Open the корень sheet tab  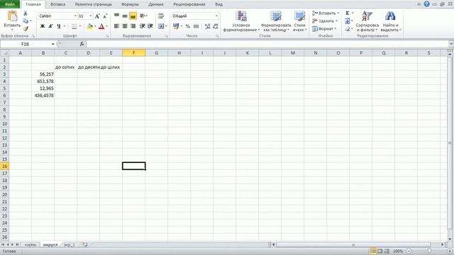(x=31, y=245)
